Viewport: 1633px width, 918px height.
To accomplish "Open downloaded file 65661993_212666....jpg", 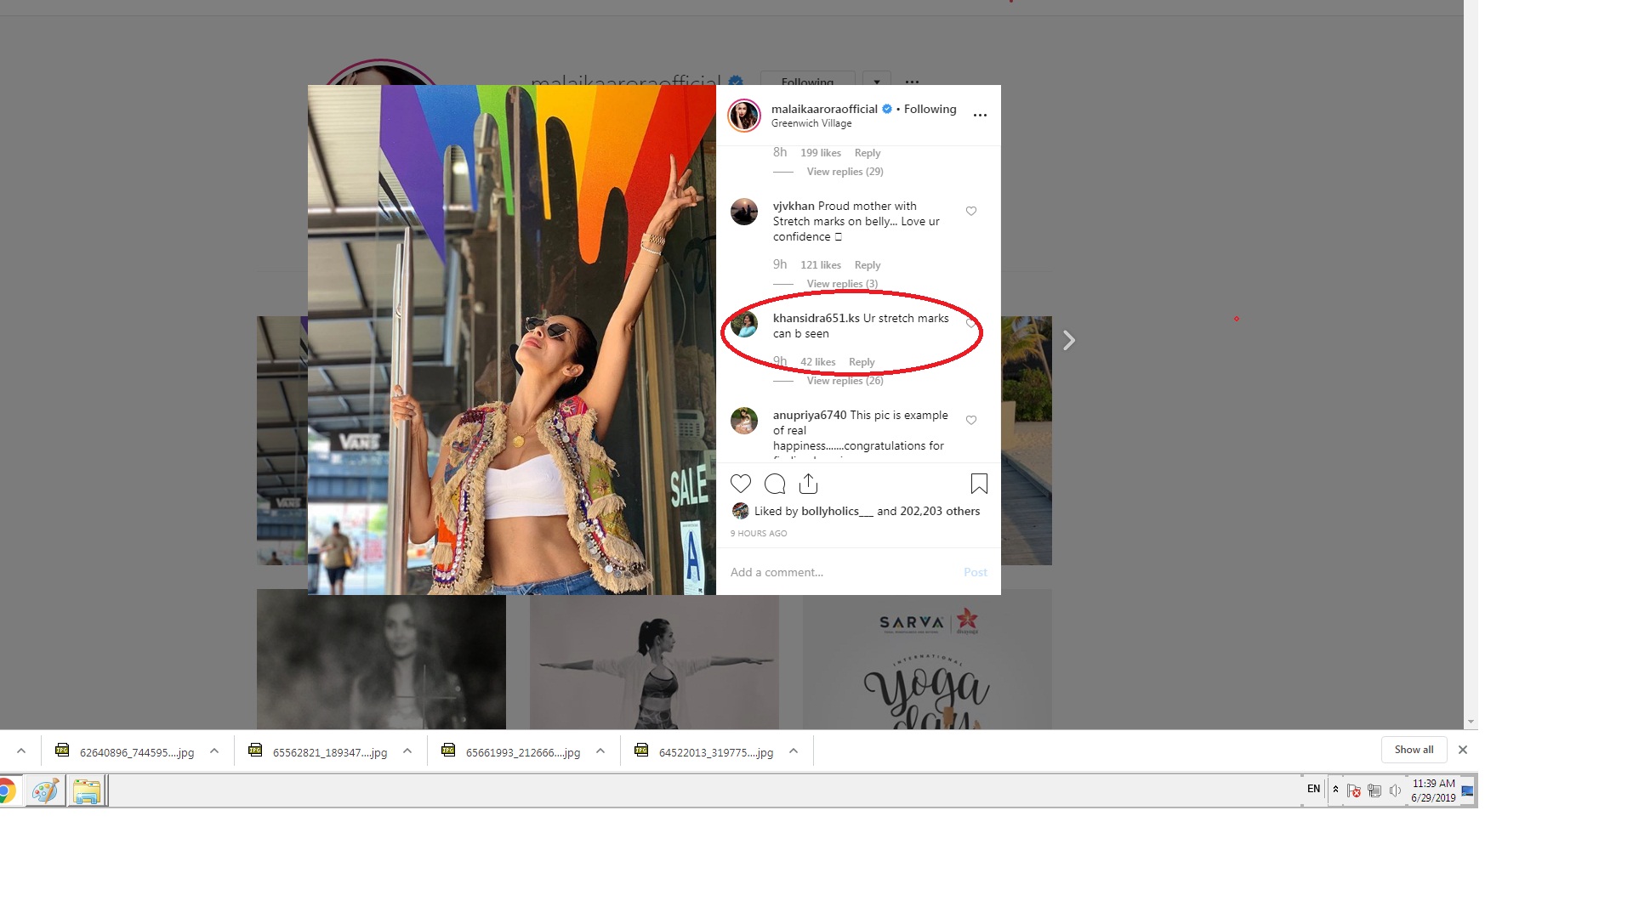I will pyautogui.click(x=510, y=751).
